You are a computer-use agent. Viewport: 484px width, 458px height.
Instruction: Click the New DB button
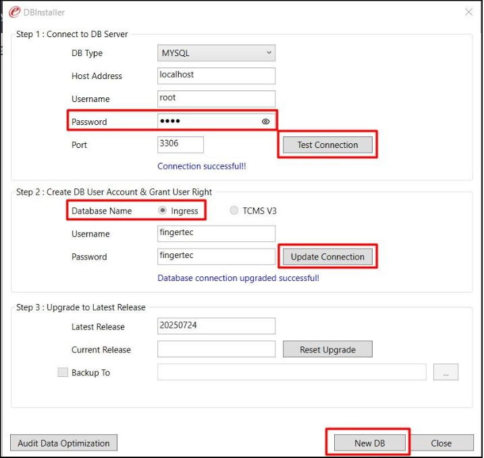pyautogui.click(x=369, y=443)
